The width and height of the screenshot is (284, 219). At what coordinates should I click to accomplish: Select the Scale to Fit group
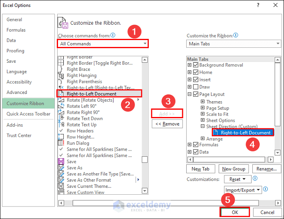[x=217, y=114]
